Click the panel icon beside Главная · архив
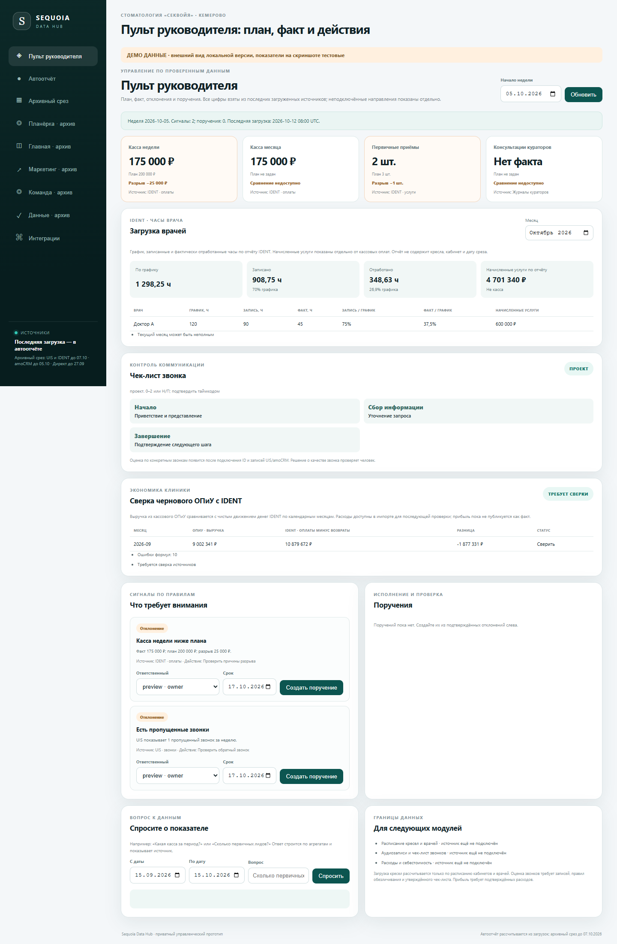Image resolution: width=617 pixels, height=944 pixels. pyautogui.click(x=19, y=146)
